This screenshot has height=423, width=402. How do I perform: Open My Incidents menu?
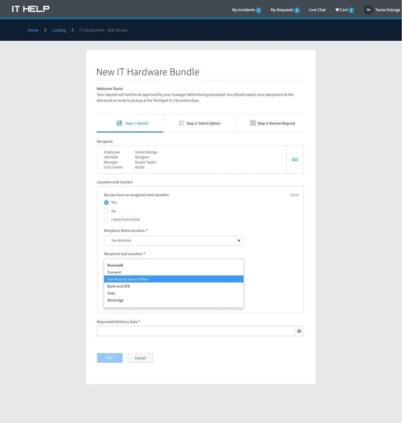click(x=243, y=10)
